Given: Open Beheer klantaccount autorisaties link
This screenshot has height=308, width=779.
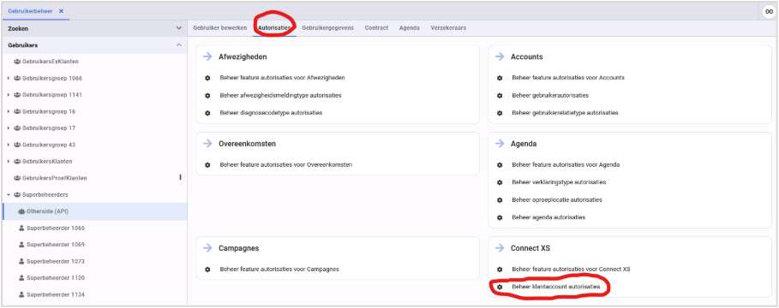Looking at the screenshot, I should (556, 287).
